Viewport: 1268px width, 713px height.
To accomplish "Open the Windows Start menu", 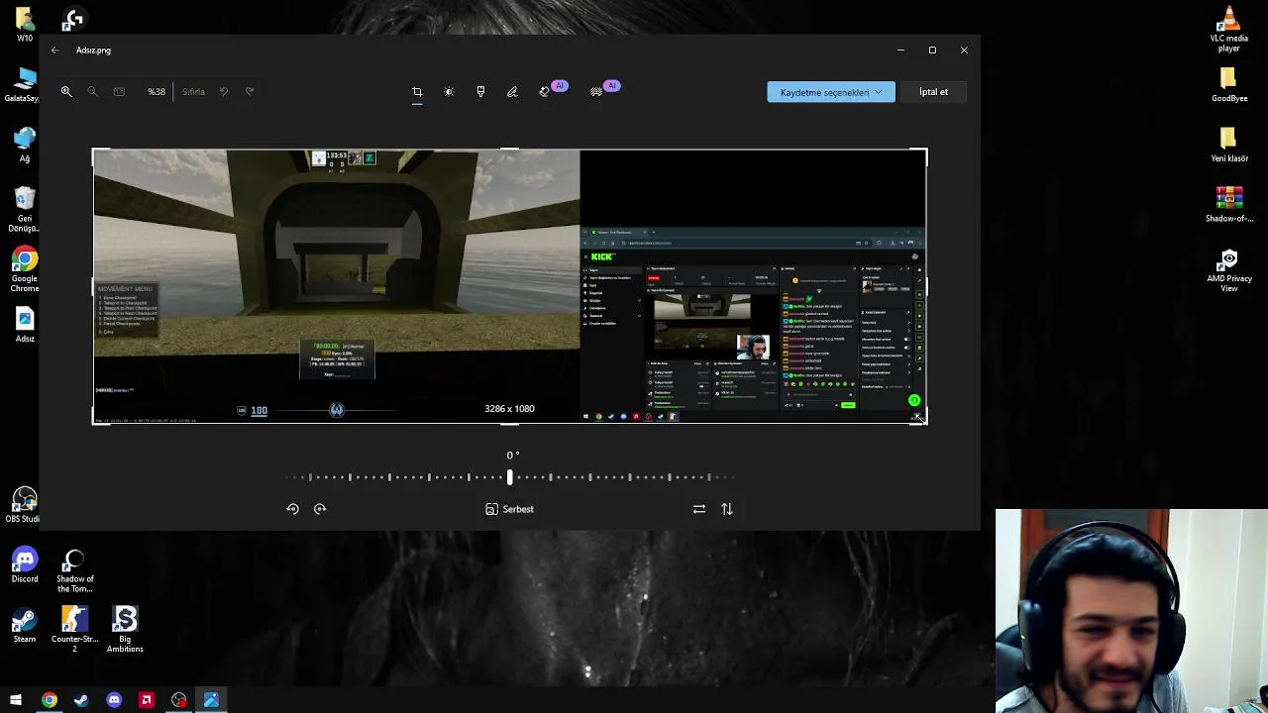I will click(16, 700).
